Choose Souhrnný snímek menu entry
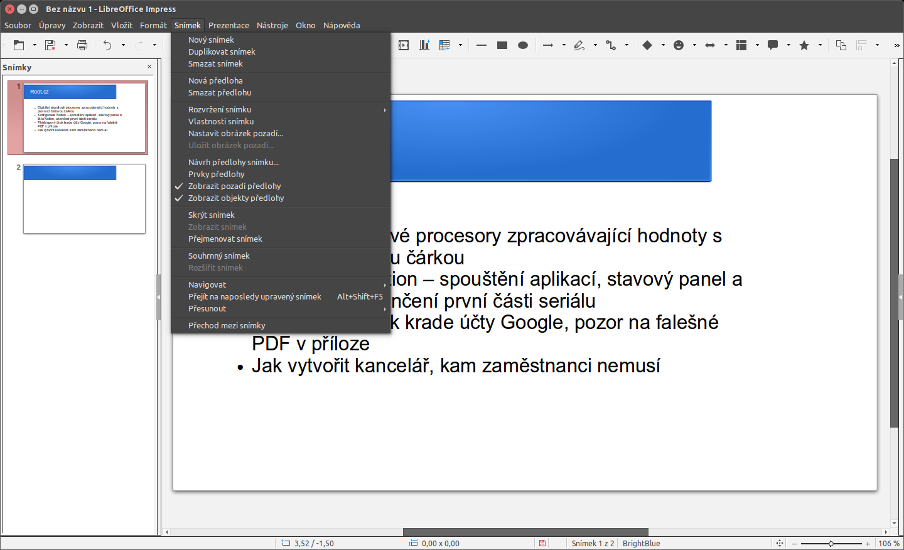The height and width of the screenshot is (550, 904). pos(281,256)
